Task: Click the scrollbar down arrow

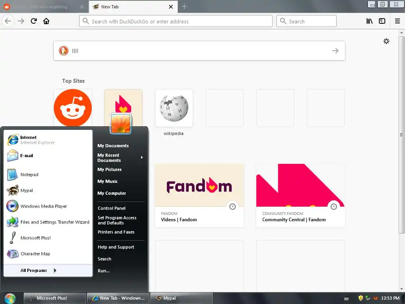Action: coord(401,289)
